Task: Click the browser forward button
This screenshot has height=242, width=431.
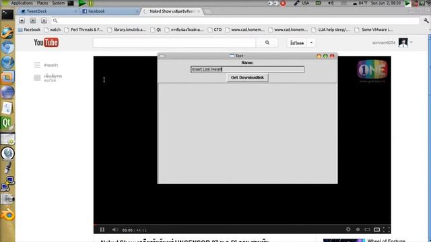Action: pos(33,21)
